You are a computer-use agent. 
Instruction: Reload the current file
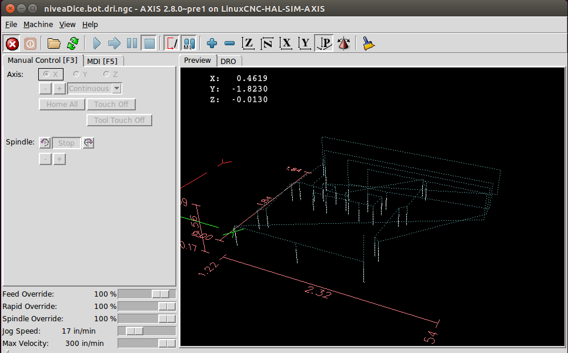(73, 44)
